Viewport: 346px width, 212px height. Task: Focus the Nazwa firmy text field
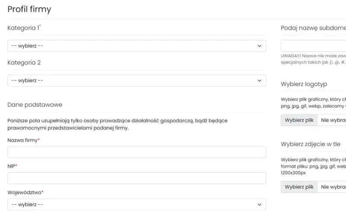[x=137, y=152]
